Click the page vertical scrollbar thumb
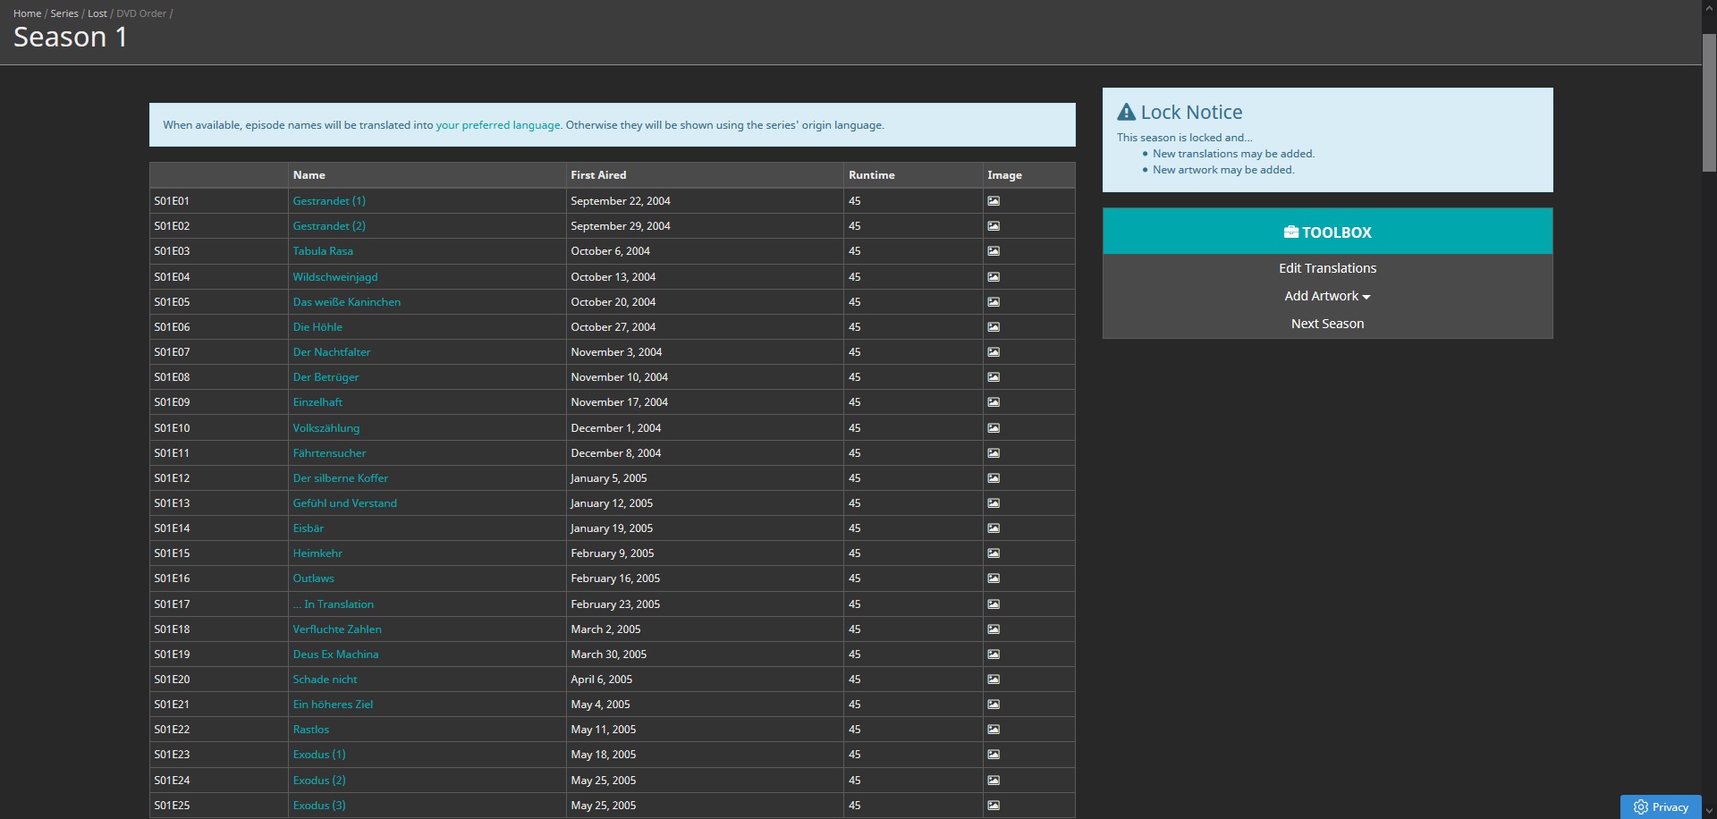Screen dimensions: 1717x819 [1709, 102]
